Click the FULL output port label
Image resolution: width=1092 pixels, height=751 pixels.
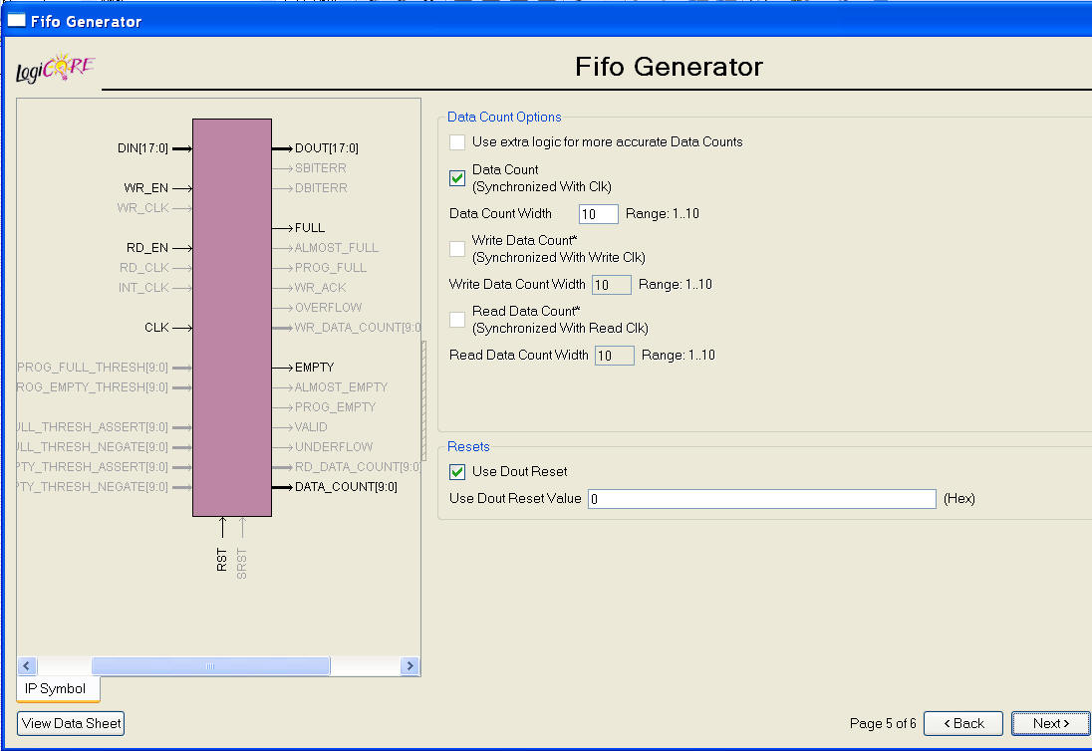click(x=310, y=228)
